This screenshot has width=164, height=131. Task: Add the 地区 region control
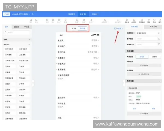(10, 113)
